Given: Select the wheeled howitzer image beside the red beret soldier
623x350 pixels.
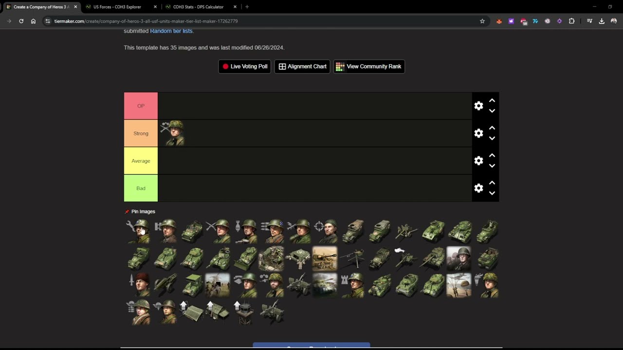Looking at the screenshot, I should coord(166,285).
